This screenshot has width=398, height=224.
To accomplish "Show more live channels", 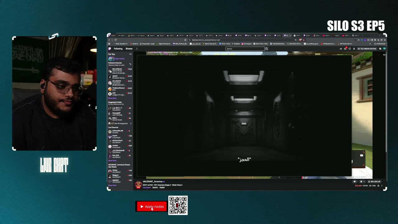I will coord(112,161).
